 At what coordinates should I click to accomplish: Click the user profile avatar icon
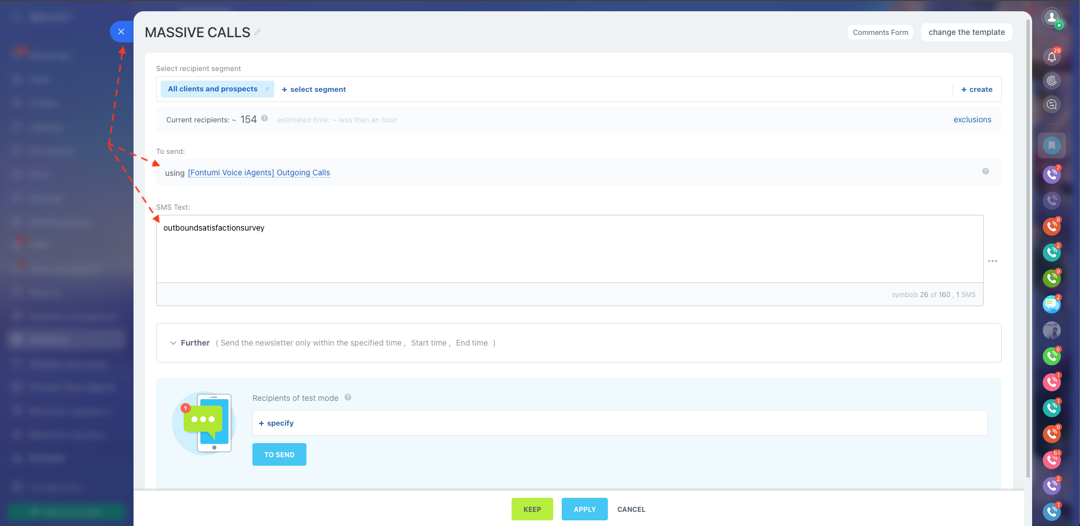click(x=1051, y=18)
